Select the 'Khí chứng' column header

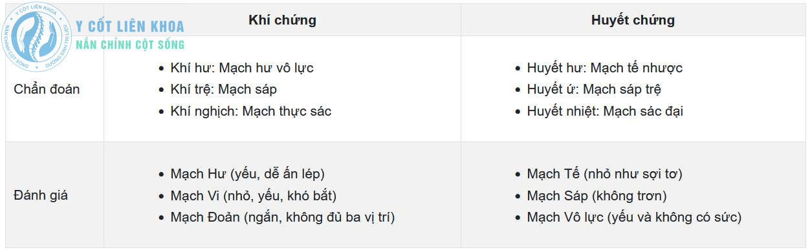(282, 20)
